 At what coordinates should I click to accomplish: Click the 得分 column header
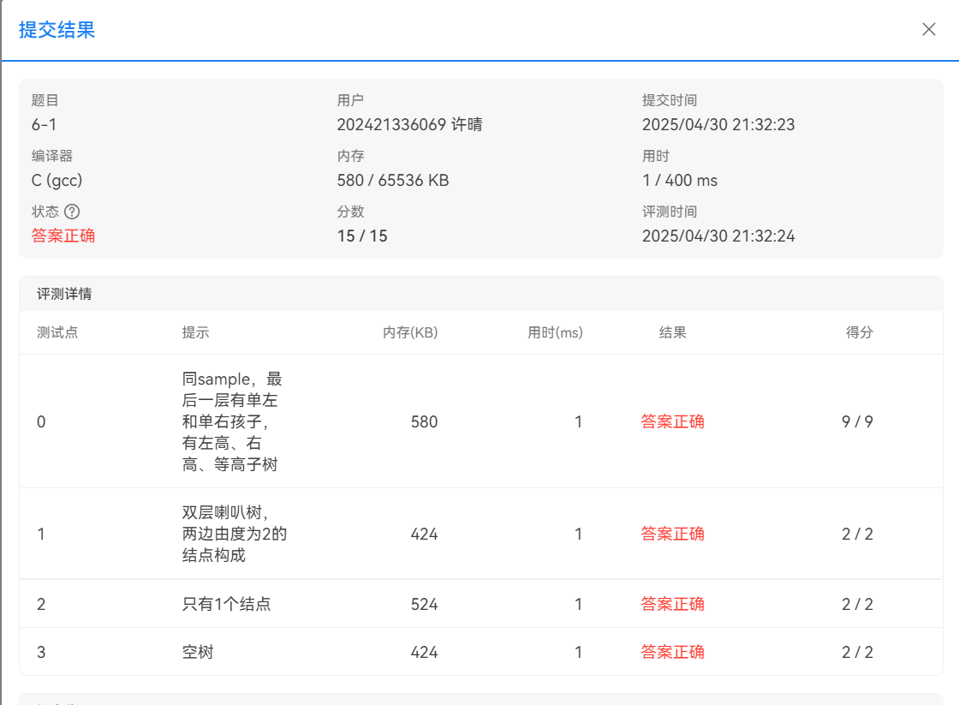pos(859,332)
